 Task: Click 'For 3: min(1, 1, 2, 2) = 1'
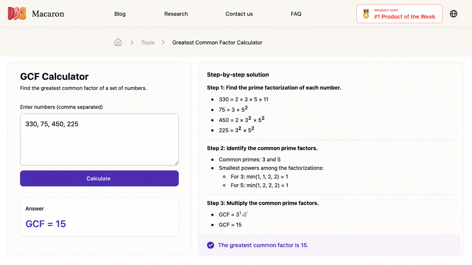tap(259, 177)
